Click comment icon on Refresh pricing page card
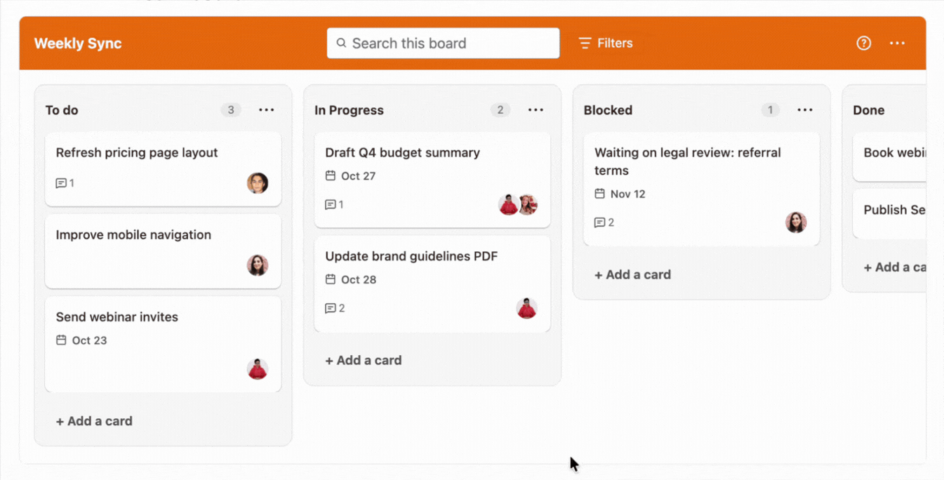 61,183
